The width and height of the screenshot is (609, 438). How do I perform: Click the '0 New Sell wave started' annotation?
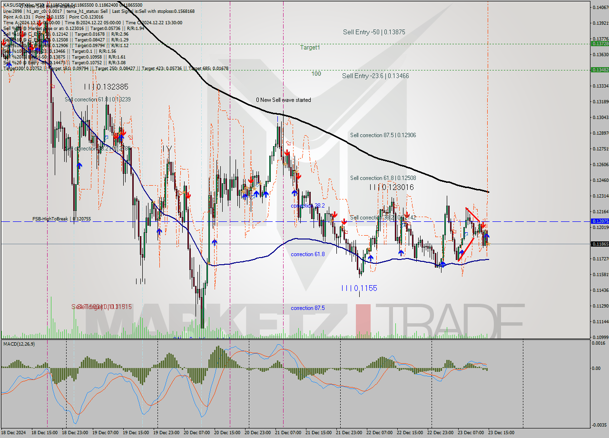click(284, 100)
